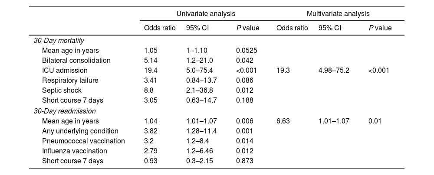
Task: Click the ICU admission row label
Action: [65, 71]
